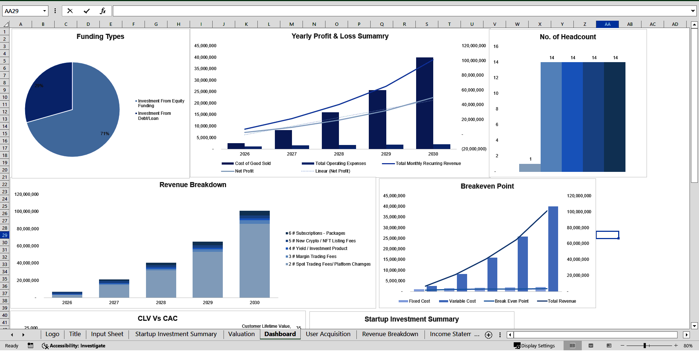
Task: Select Yearly Profit & Loss Sumamry title
Action: tap(340, 36)
